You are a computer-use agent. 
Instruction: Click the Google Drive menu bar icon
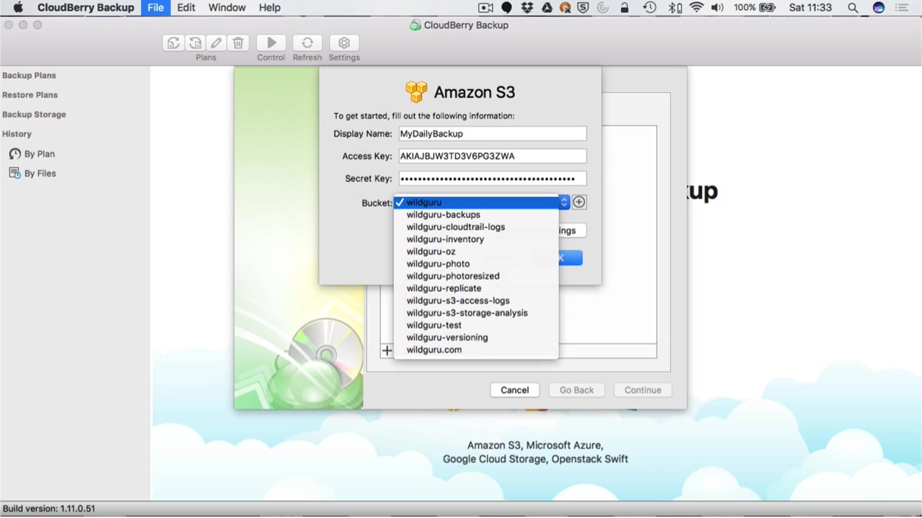[x=547, y=8]
